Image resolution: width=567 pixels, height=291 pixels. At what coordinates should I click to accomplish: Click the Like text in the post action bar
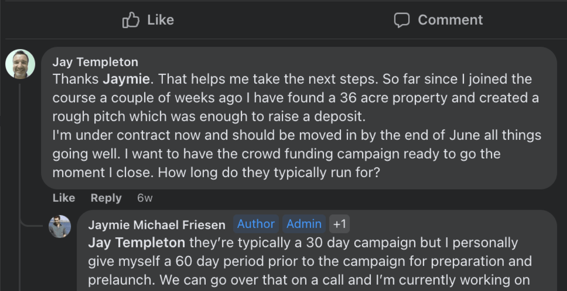click(161, 20)
